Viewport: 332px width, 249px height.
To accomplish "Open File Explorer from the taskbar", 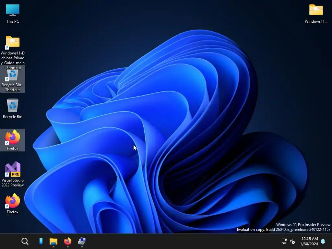I will point(53,241).
